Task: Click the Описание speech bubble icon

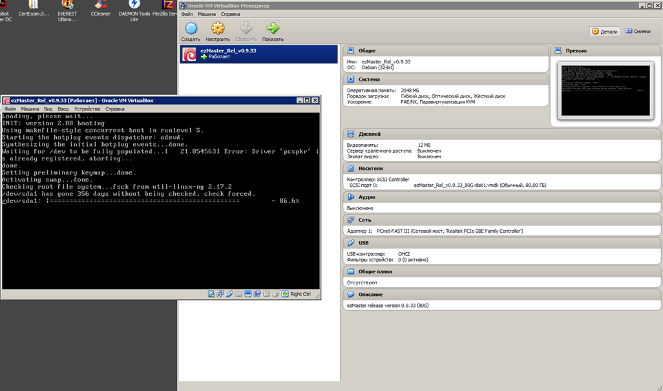Action: click(x=350, y=294)
